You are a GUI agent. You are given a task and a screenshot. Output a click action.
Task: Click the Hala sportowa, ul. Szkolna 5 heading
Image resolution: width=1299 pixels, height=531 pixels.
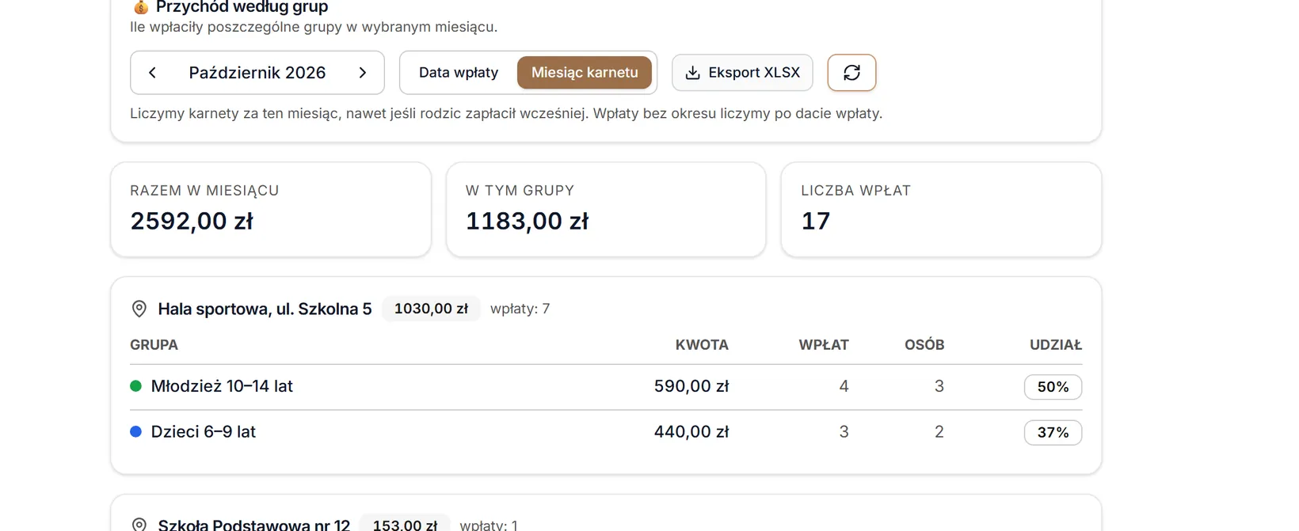click(x=265, y=309)
